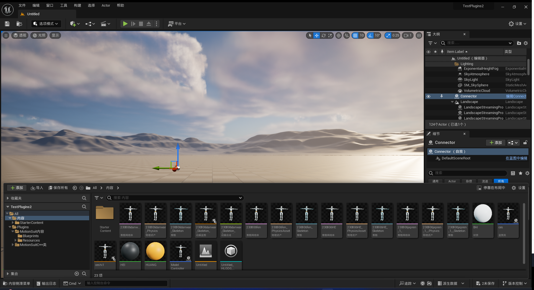
Task: Open the cinematics clapperboard menu
Action: click(104, 24)
